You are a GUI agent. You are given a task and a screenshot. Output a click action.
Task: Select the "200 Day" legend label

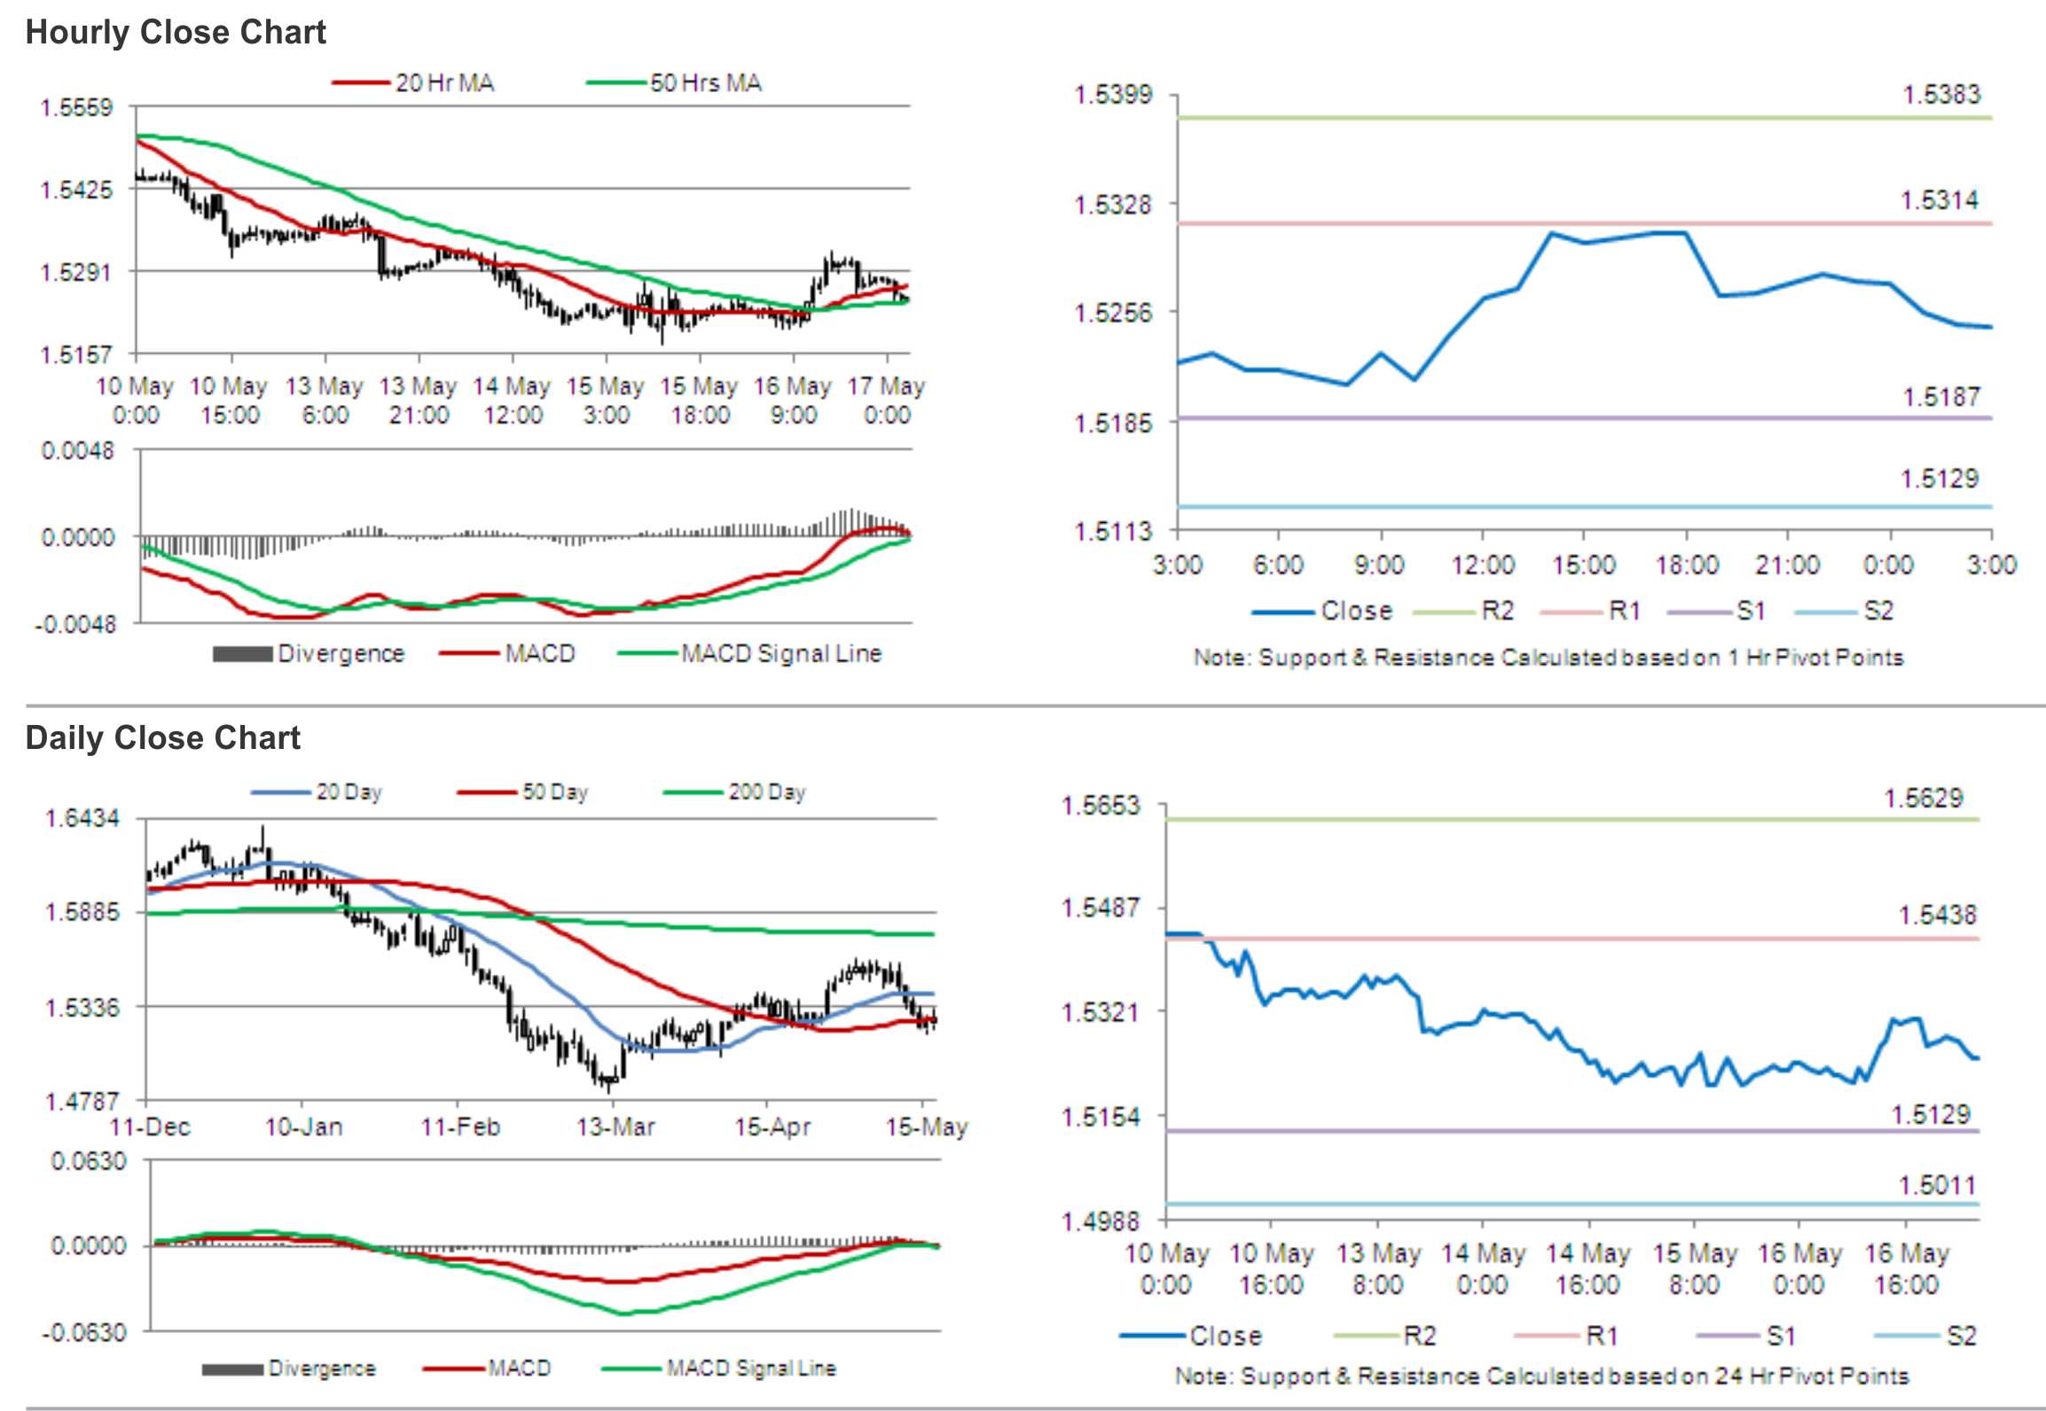point(767,792)
